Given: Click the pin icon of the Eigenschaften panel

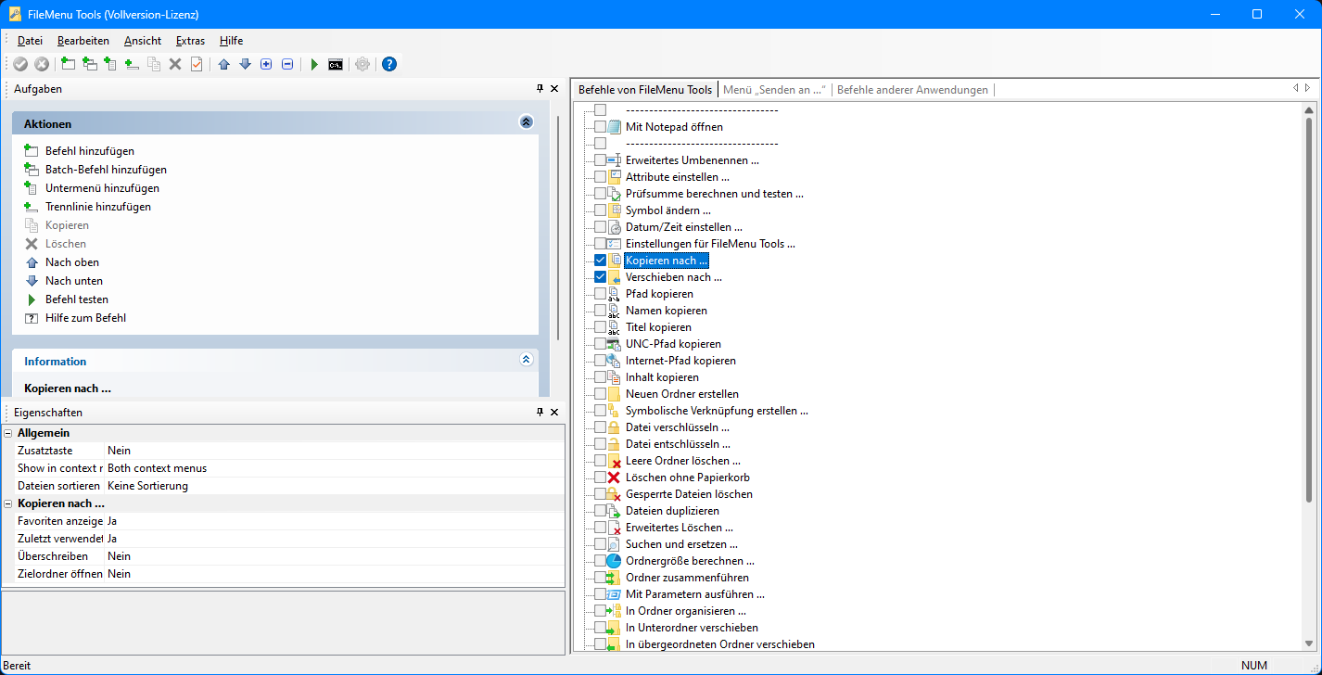Looking at the screenshot, I should pos(540,412).
